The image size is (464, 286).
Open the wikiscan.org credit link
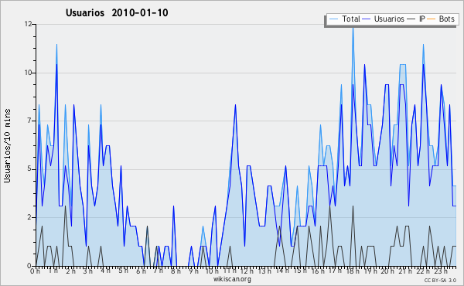(x=232, y=279)
